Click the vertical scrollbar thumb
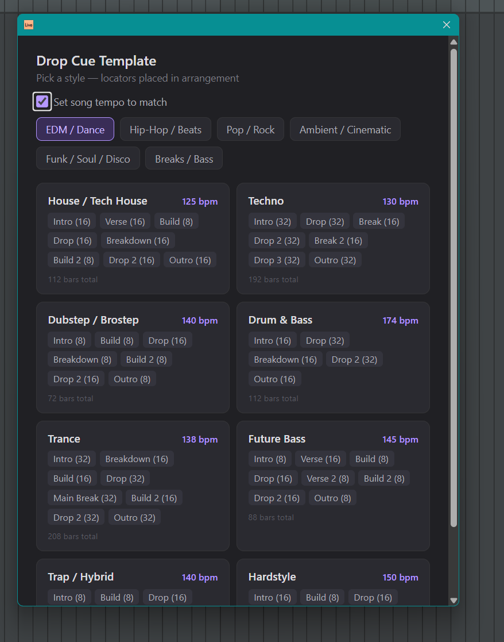The image size is (504, 642). tap(453, 288)
